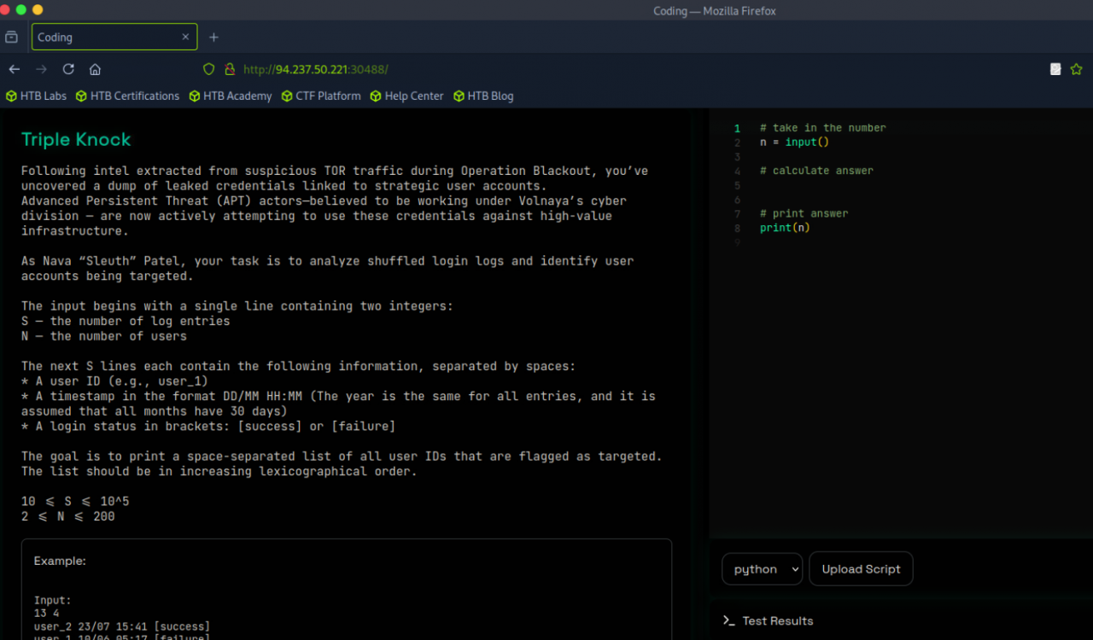Screen dimensions: 1093x640
Task: Click the '13 4' example input line
Action: [x=49, y=614]
